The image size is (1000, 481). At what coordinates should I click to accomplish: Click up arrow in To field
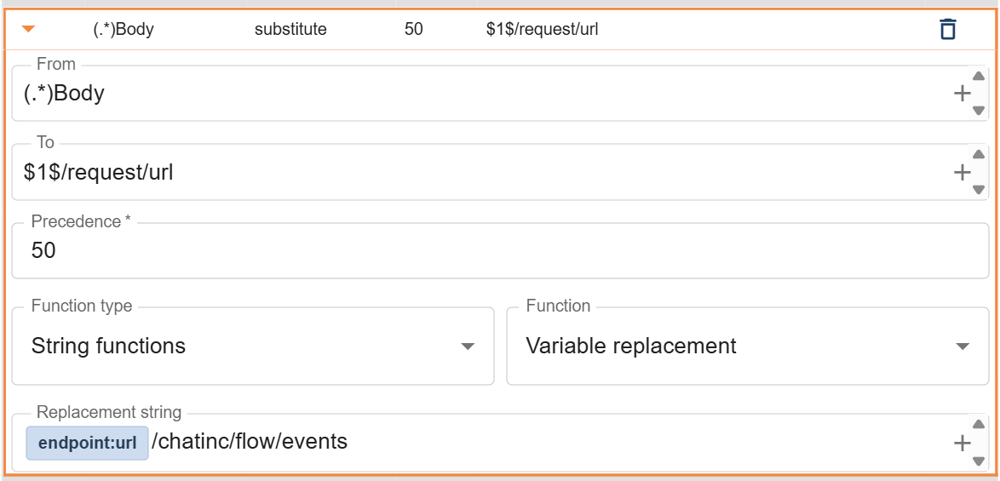pos(979,155)
